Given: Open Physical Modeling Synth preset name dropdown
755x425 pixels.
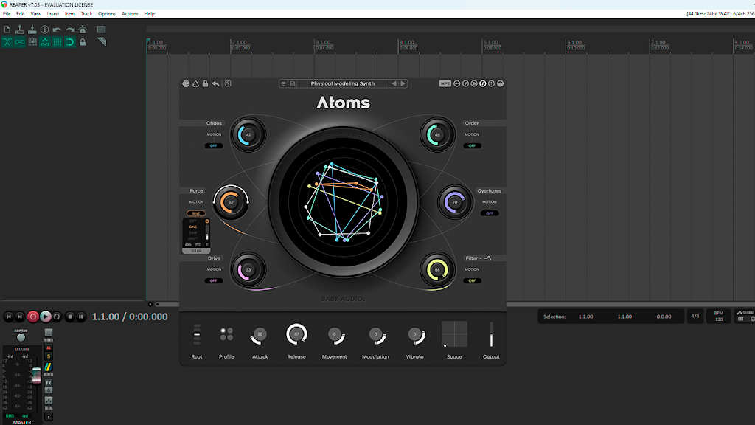Looking at the screenshot, I should point(342,84).
